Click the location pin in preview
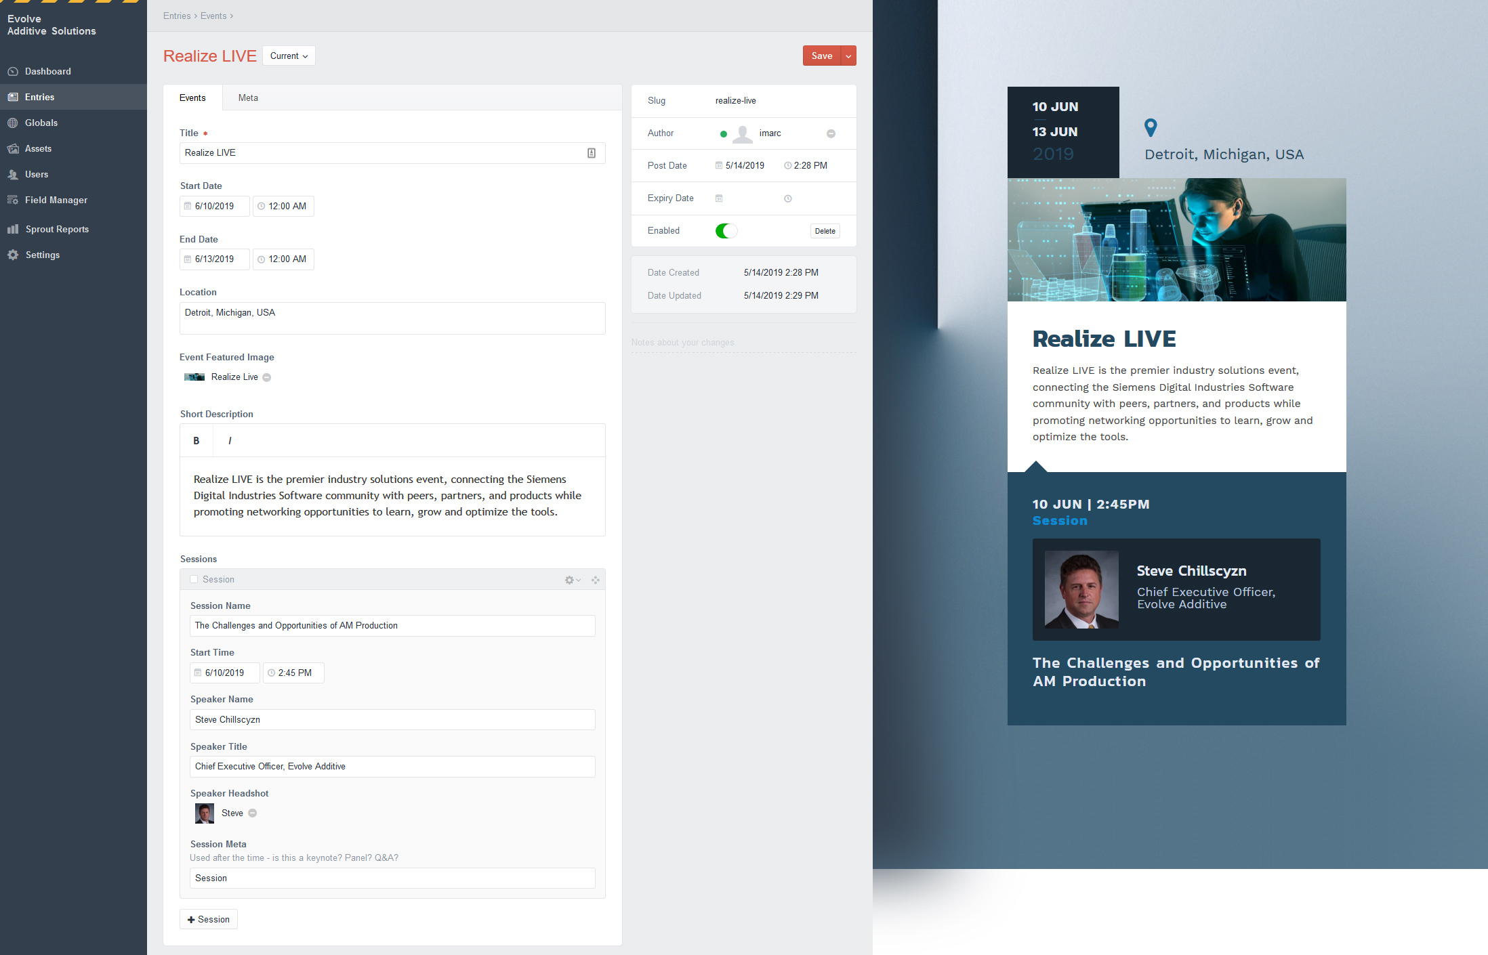The image size is (1488, 955). coord(1151,127)
